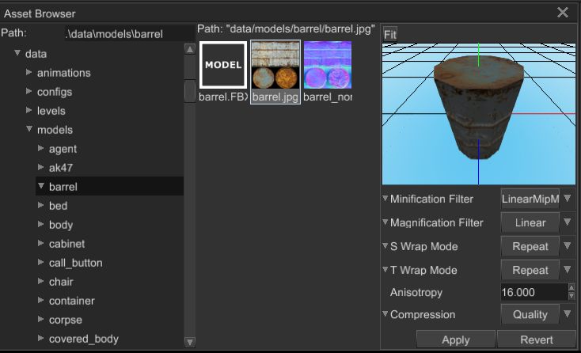
Task: Collapse the Minification Filter property arrow
Action: click(385, 198)
